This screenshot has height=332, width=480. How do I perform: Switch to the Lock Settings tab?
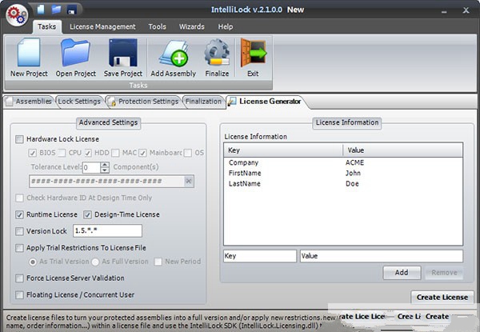[x=79, y=102]
